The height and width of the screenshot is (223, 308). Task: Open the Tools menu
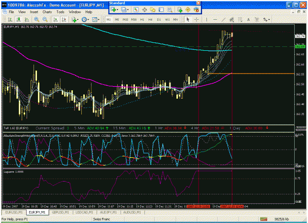point(60,12)
